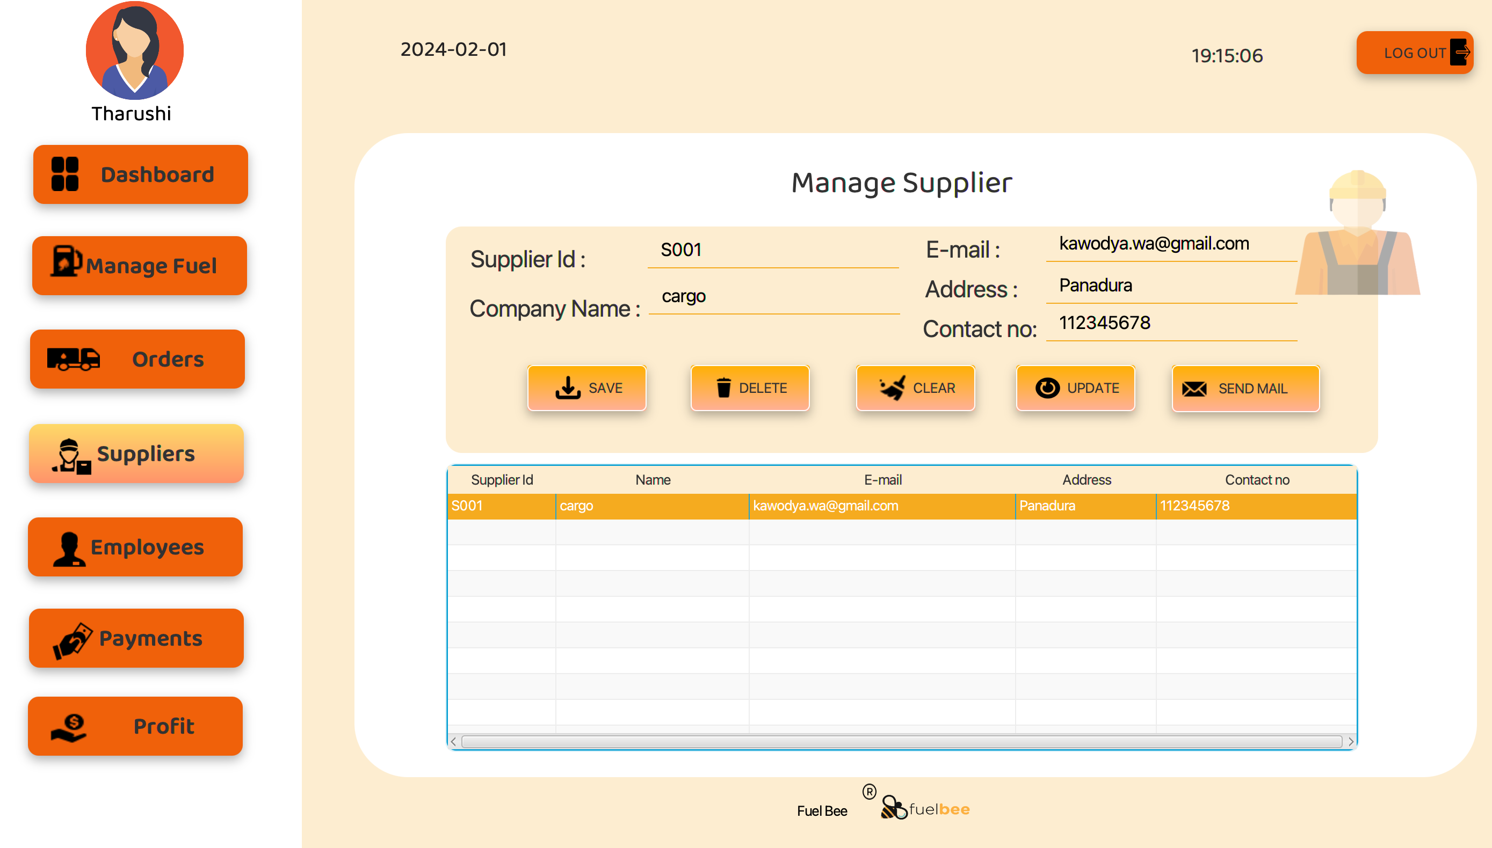Click the logout door arrow icon
The image size is (1492, 848).
coord(1460,53)
